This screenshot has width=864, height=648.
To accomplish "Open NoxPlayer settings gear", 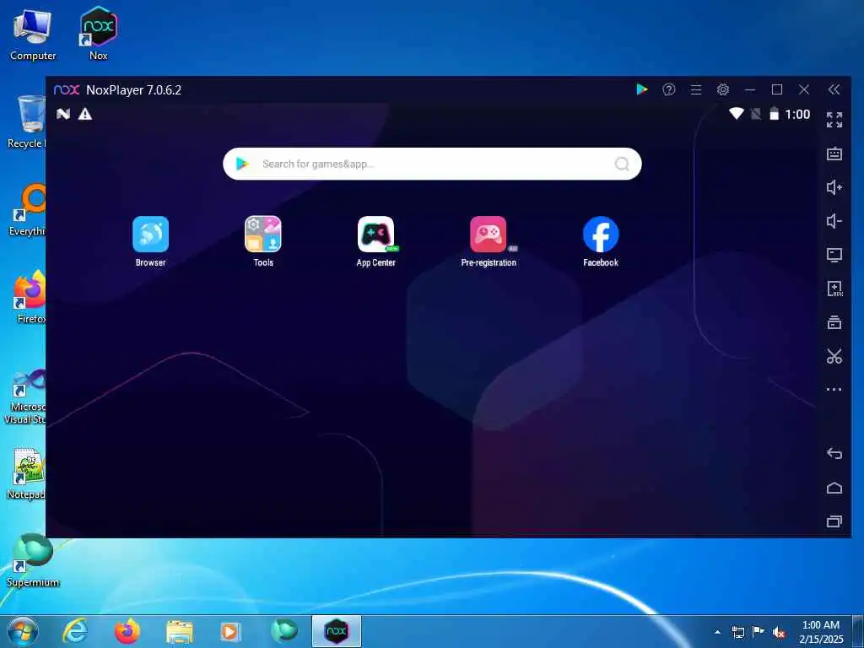I will pos(723,89).
